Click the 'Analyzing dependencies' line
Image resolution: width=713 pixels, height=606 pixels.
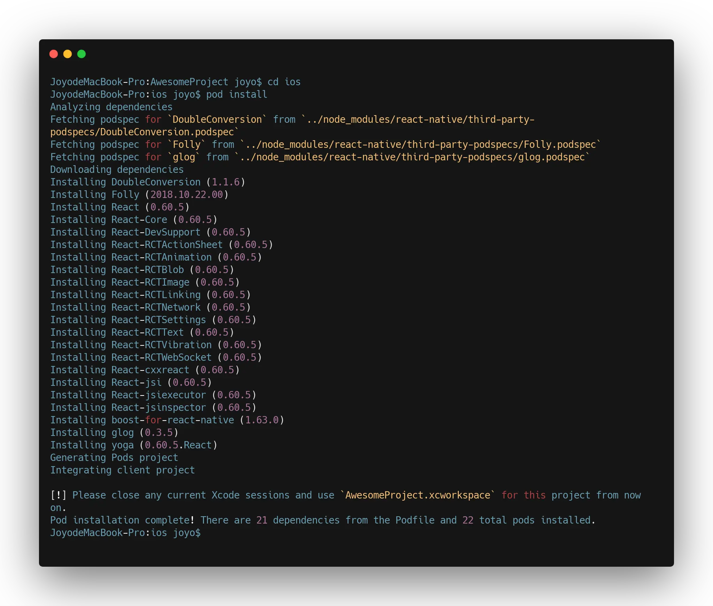111,107
